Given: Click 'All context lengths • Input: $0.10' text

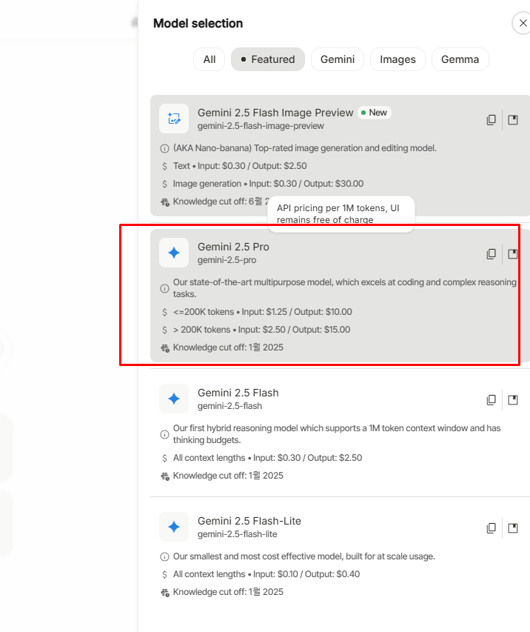Looking at the screenshot, I should 266,574.
